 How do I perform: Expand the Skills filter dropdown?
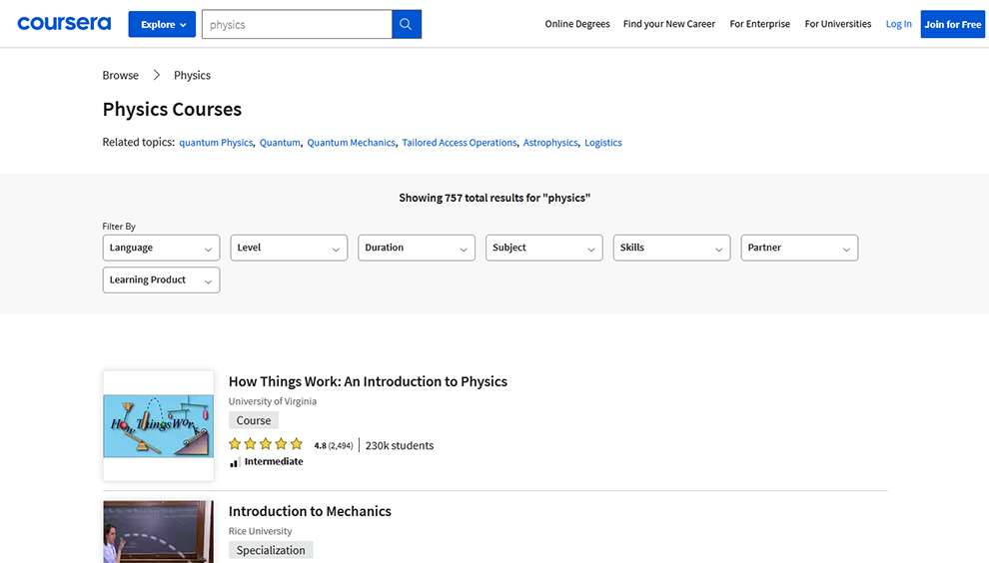[671, 248]
